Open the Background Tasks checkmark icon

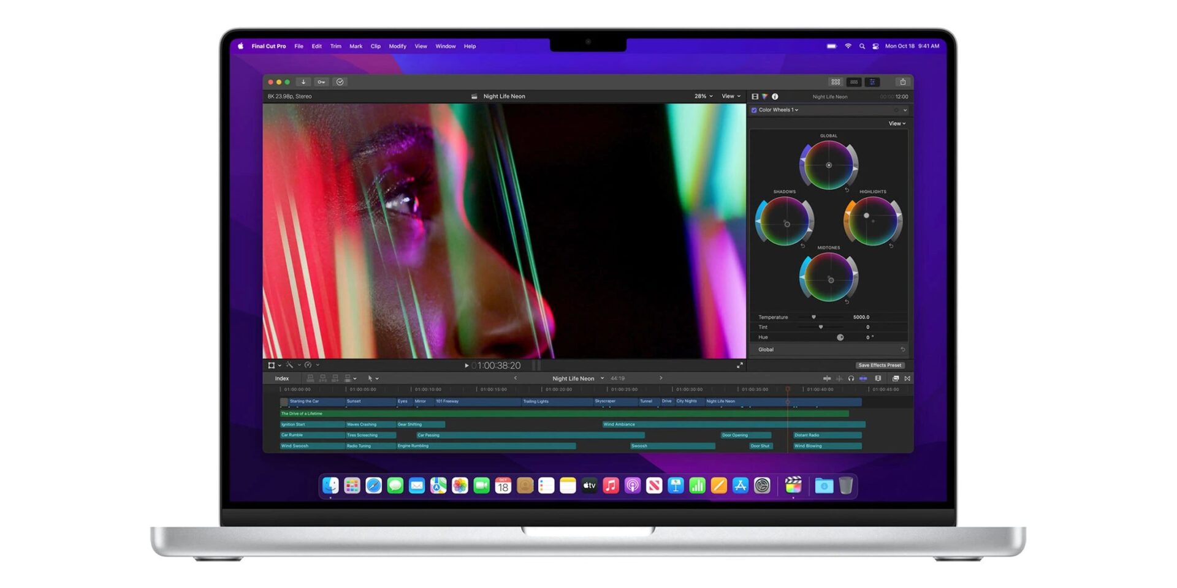(x=340, y=82)
